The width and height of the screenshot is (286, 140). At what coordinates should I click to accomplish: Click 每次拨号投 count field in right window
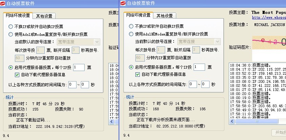pos(161,50)
